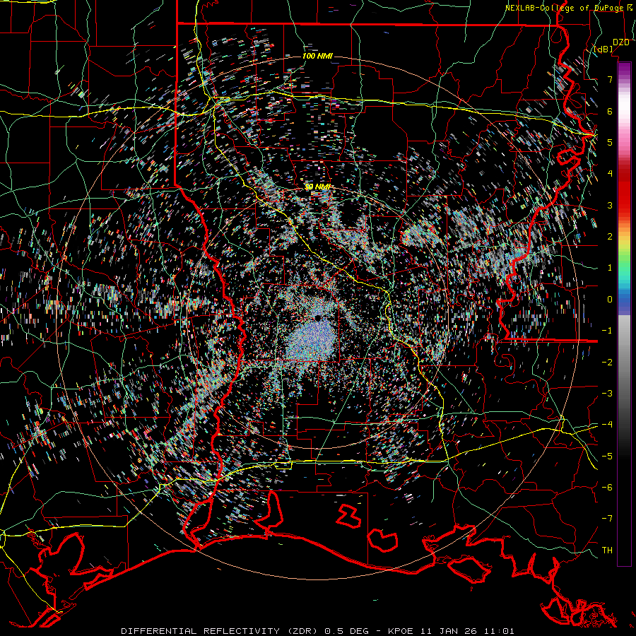Click the -1 value on color scale

point(607,331)
